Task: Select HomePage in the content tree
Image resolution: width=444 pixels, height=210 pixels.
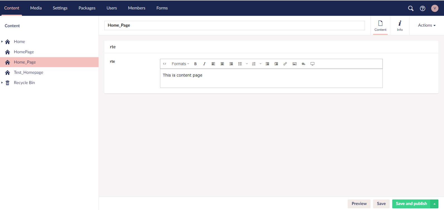Action: tap(24, 52)
